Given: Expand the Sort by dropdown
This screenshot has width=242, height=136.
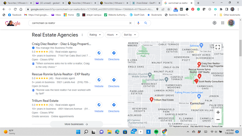Looking at the screenshot, I should 130,35.
